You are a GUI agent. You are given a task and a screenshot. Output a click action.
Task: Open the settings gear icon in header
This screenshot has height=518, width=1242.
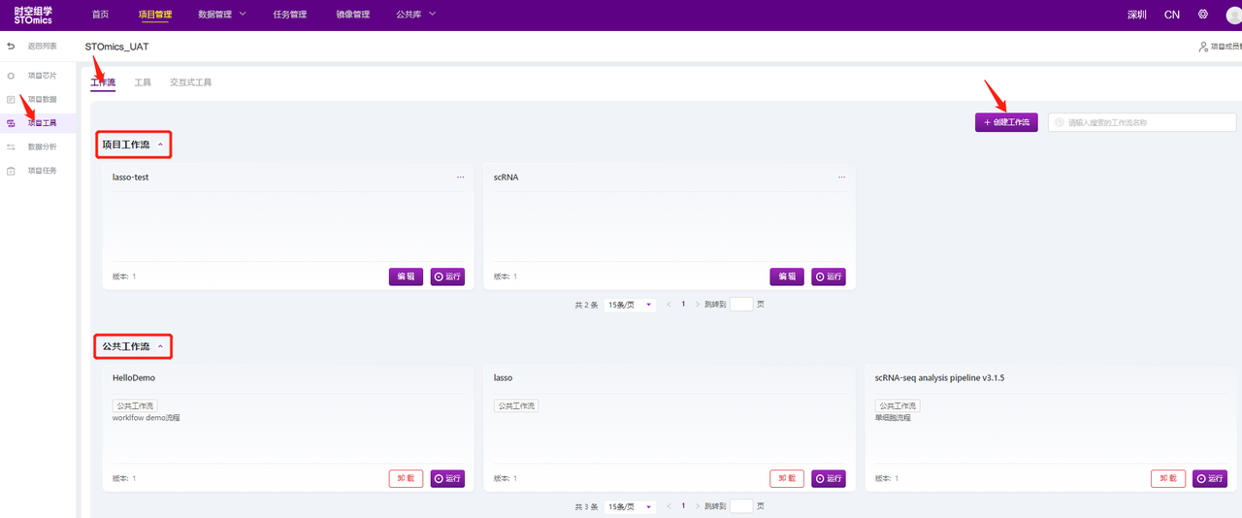[1203, 15]
